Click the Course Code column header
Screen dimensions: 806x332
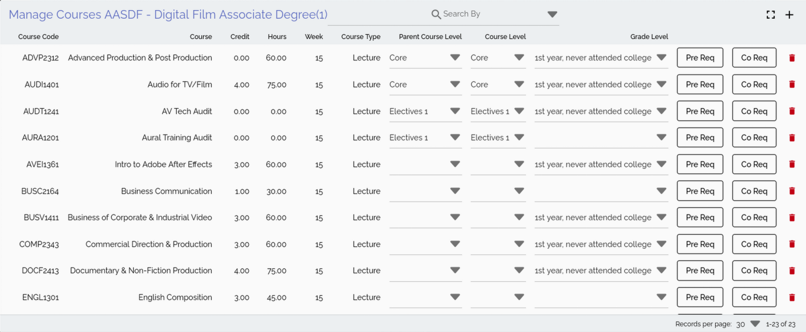pyautogui.click(x=38, y=37)
